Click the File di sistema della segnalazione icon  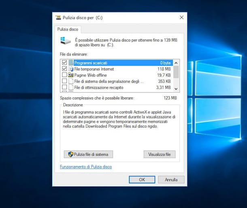click(71, 81)
